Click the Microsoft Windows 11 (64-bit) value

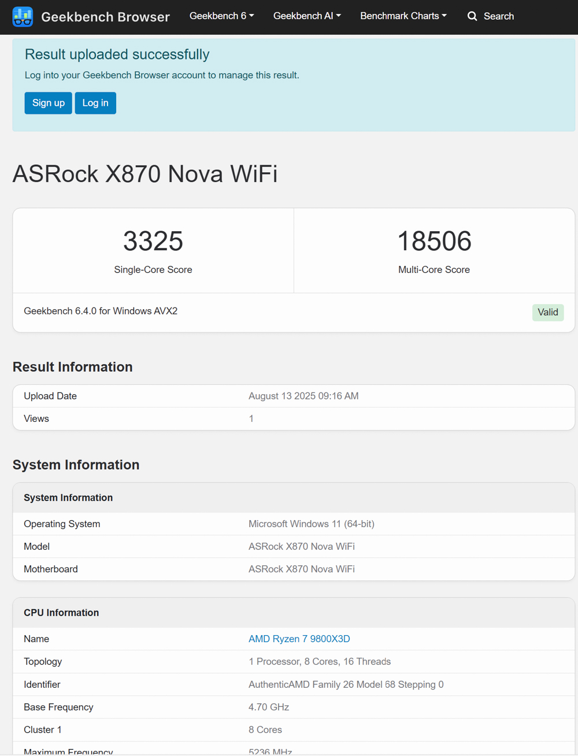tap(311, 524)
